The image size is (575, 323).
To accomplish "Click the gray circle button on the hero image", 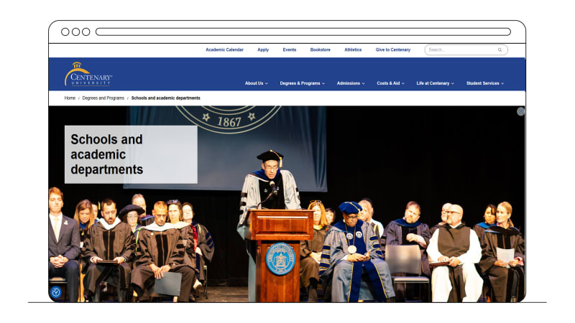I will pos(520,111).
